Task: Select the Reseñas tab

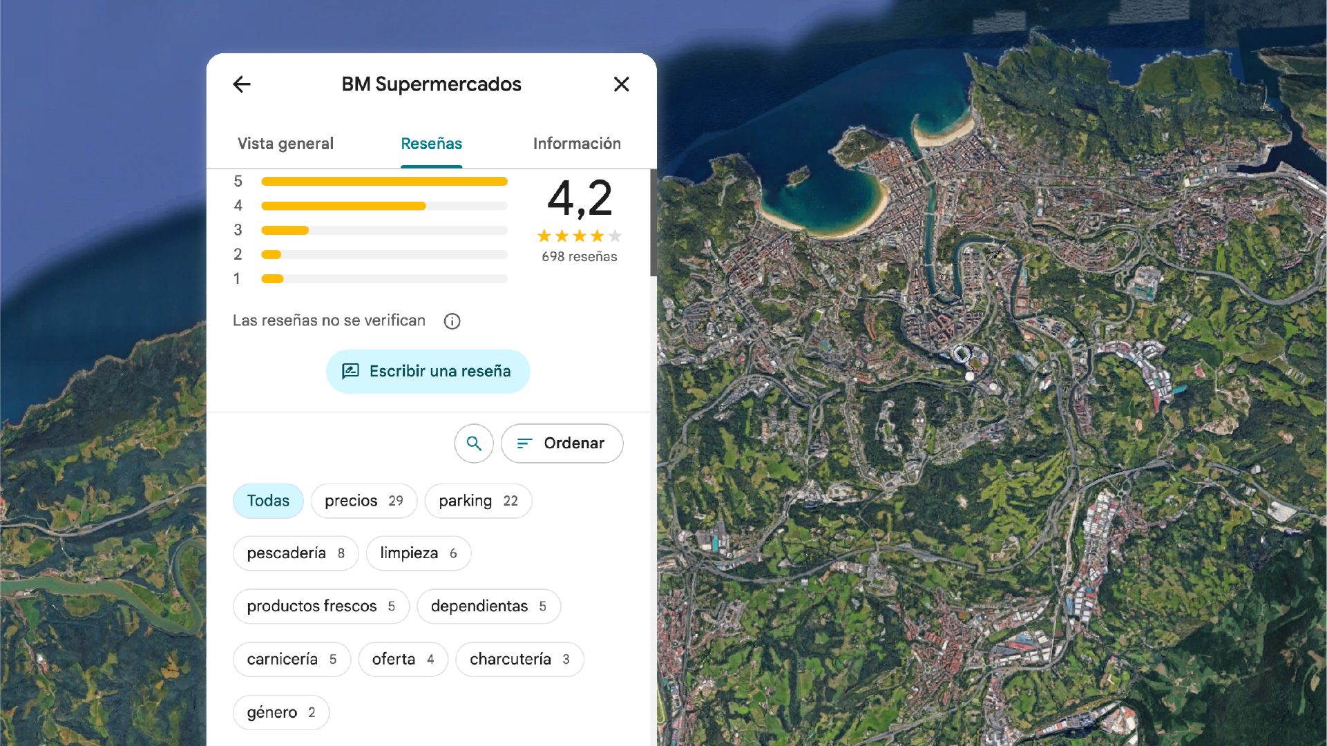Action: (432, 144)
